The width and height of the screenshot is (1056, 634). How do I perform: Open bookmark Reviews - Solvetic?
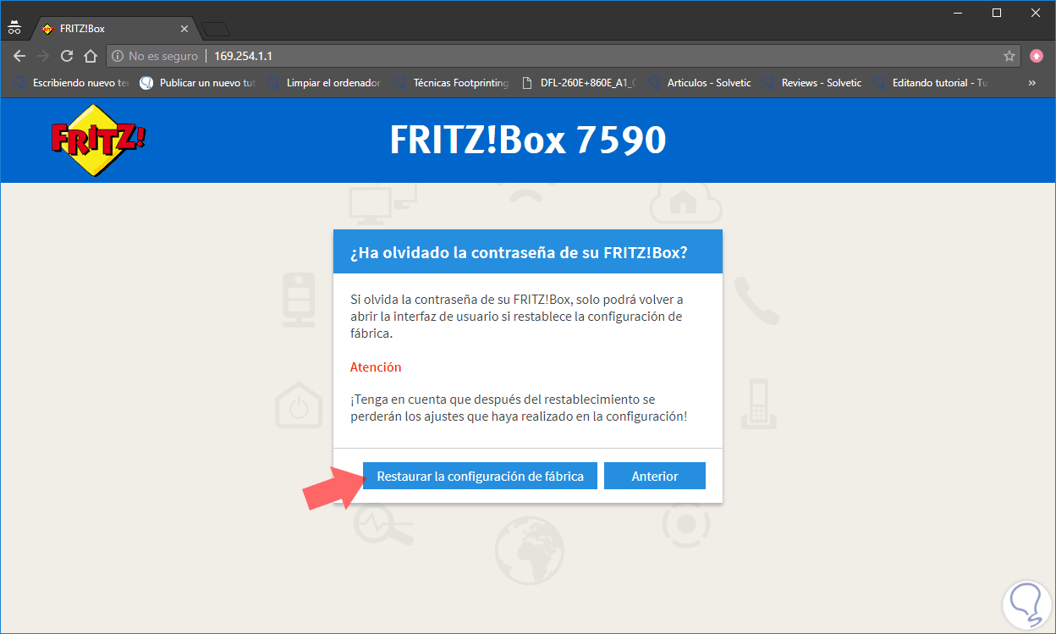tap(812, 83)
